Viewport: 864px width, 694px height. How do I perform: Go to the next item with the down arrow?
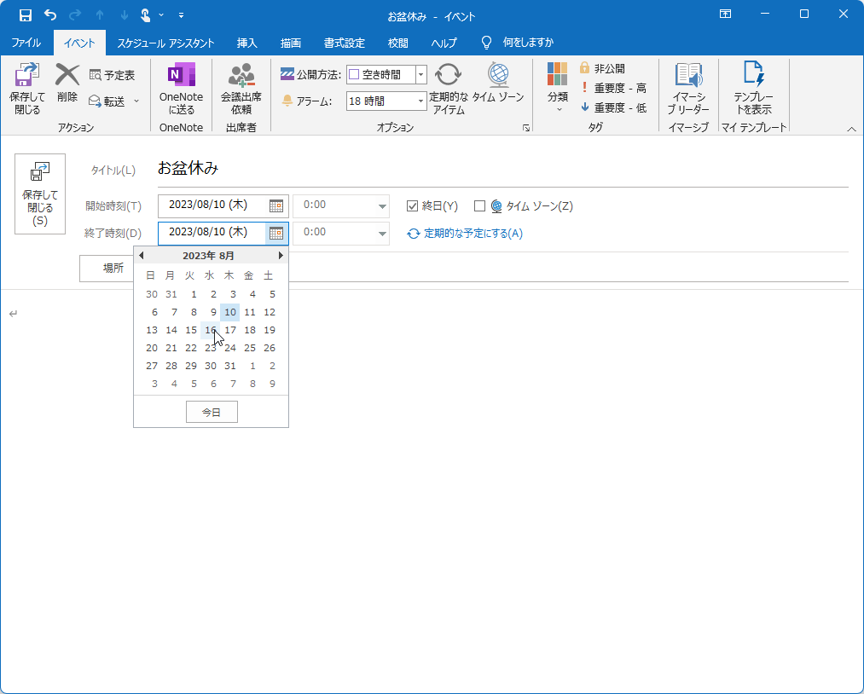point(125,15)
